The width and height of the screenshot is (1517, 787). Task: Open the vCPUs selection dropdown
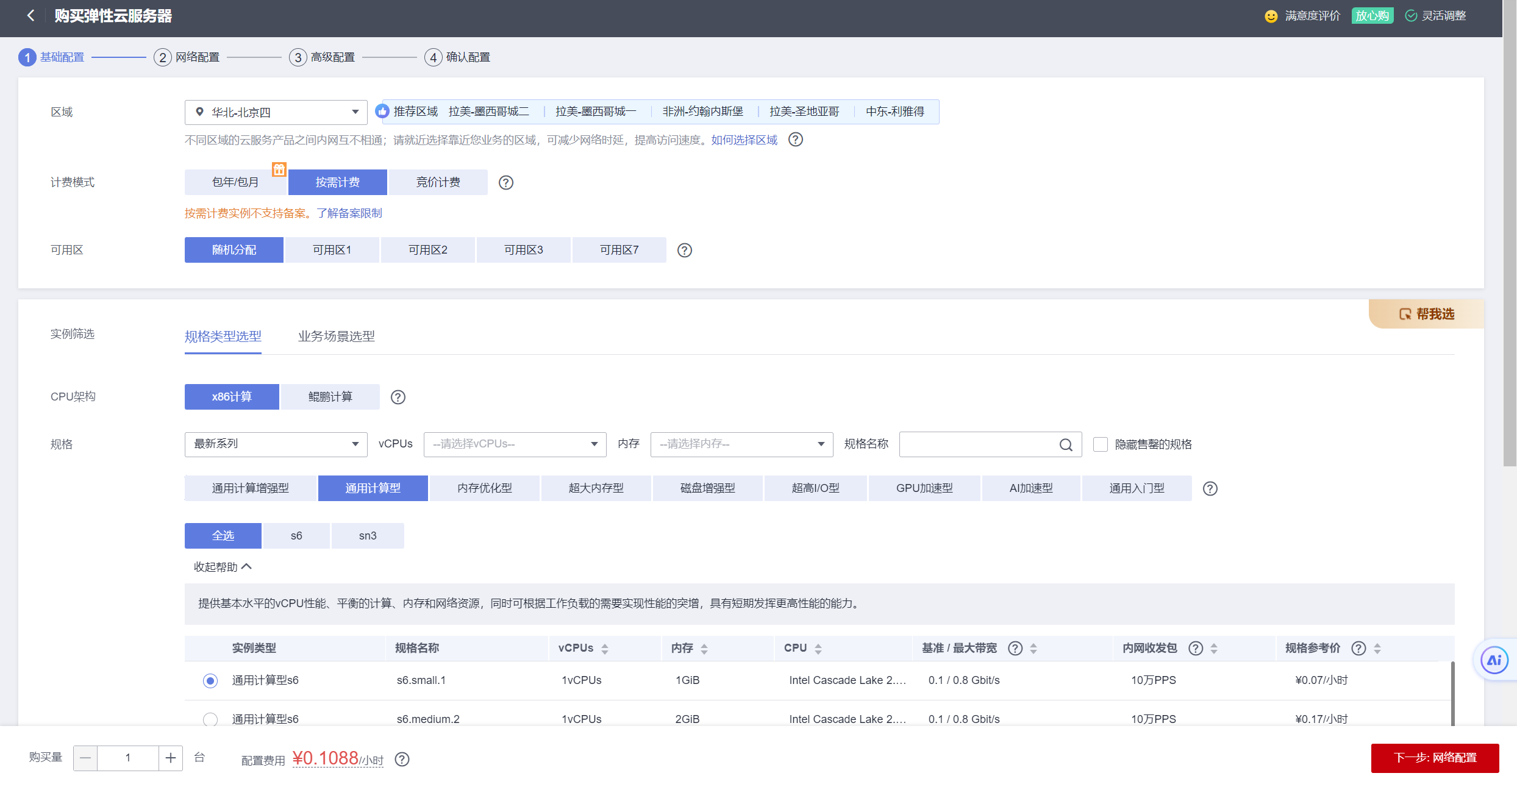[x=515, y=444]
